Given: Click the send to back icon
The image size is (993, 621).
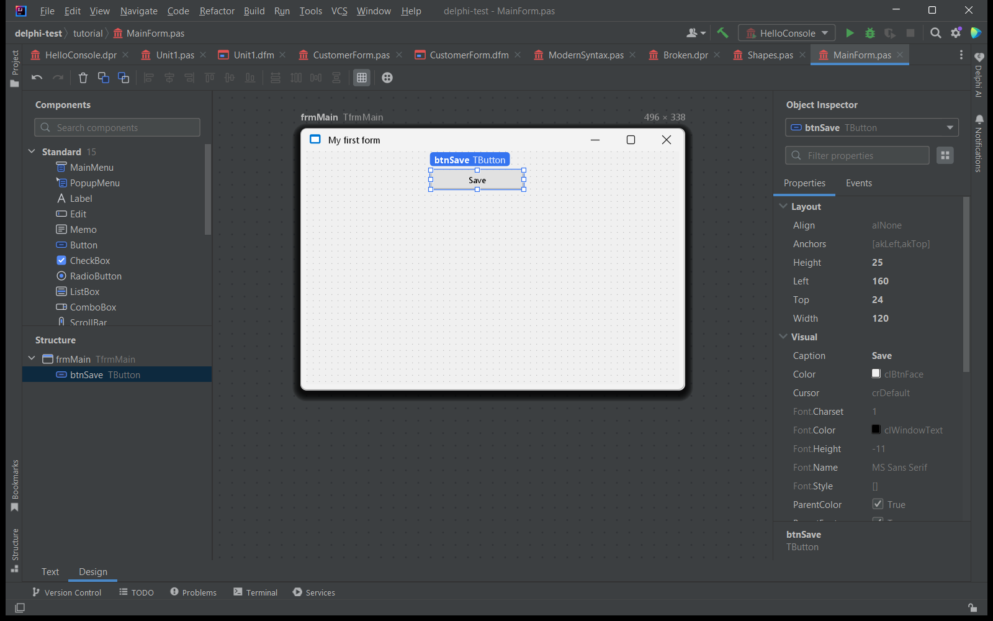Looking at the screenshot, I should pyautogui.click(x=124, y=78).
